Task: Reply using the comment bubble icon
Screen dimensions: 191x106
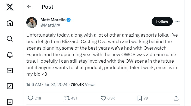Action: click(x=30, y=98)
